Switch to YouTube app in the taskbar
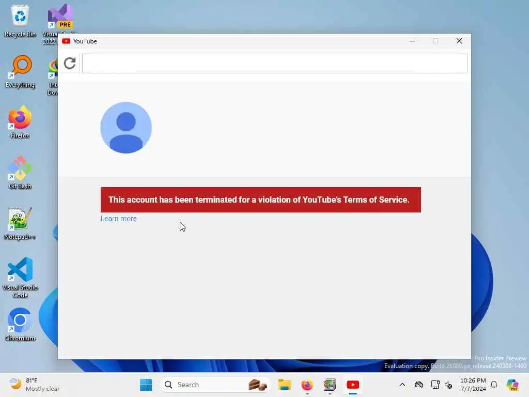529x397 pixels. (x=352, y=385)
